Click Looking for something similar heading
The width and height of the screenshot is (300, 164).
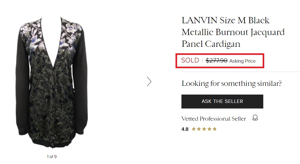click(232, 83)
